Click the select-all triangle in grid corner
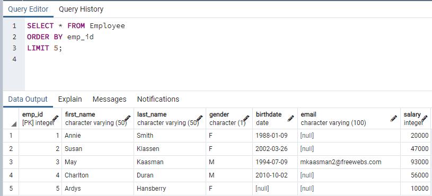The image size is (432, 196). pos(14,124)
